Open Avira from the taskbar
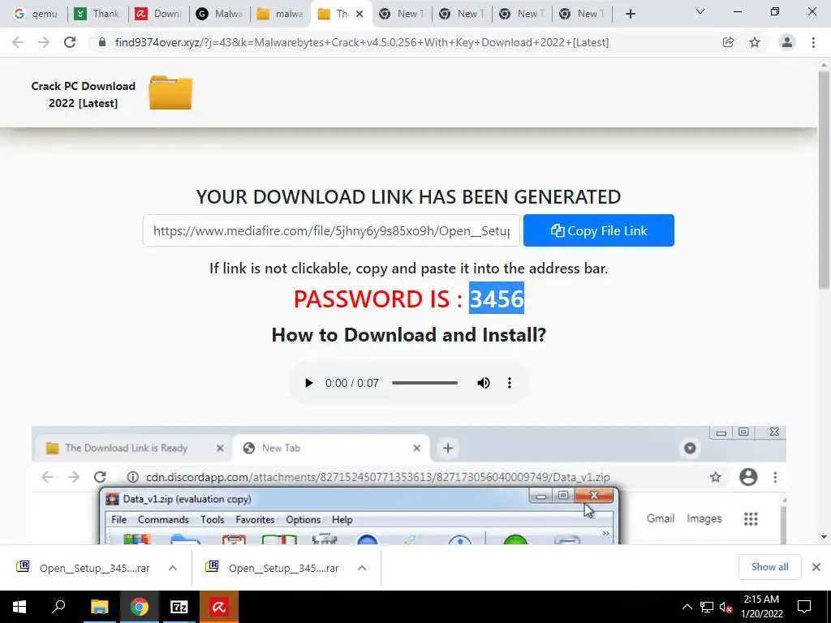 pyautogui.click(x=219, y=607)
